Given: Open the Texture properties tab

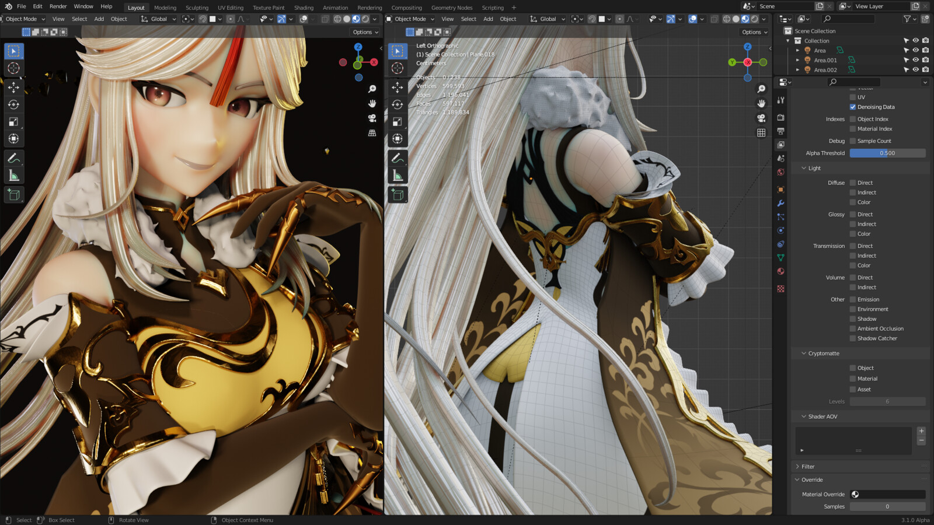Looking at the screenshot, I should click(780, 289).
